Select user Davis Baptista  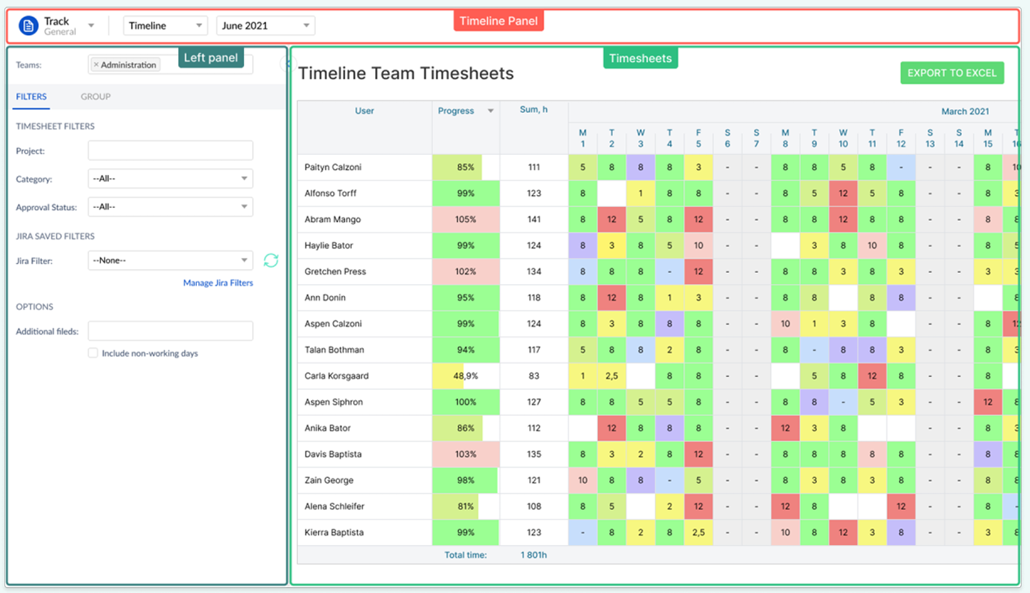tap(333, 455)
